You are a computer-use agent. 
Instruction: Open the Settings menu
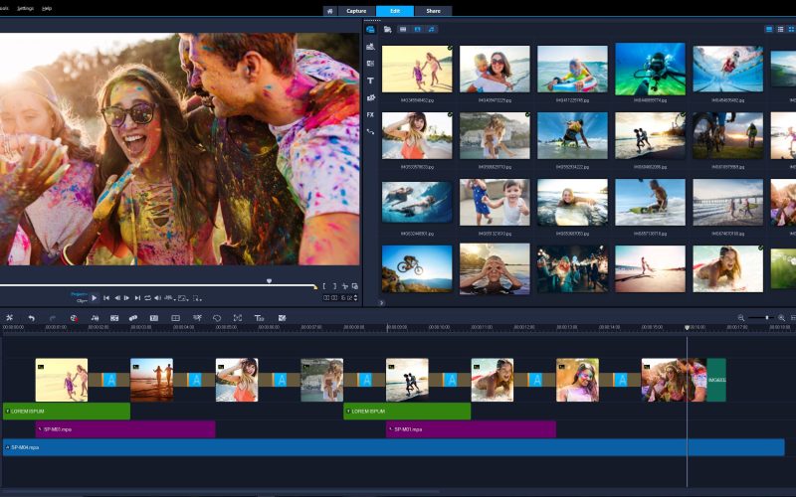click(x=26, y=9)
